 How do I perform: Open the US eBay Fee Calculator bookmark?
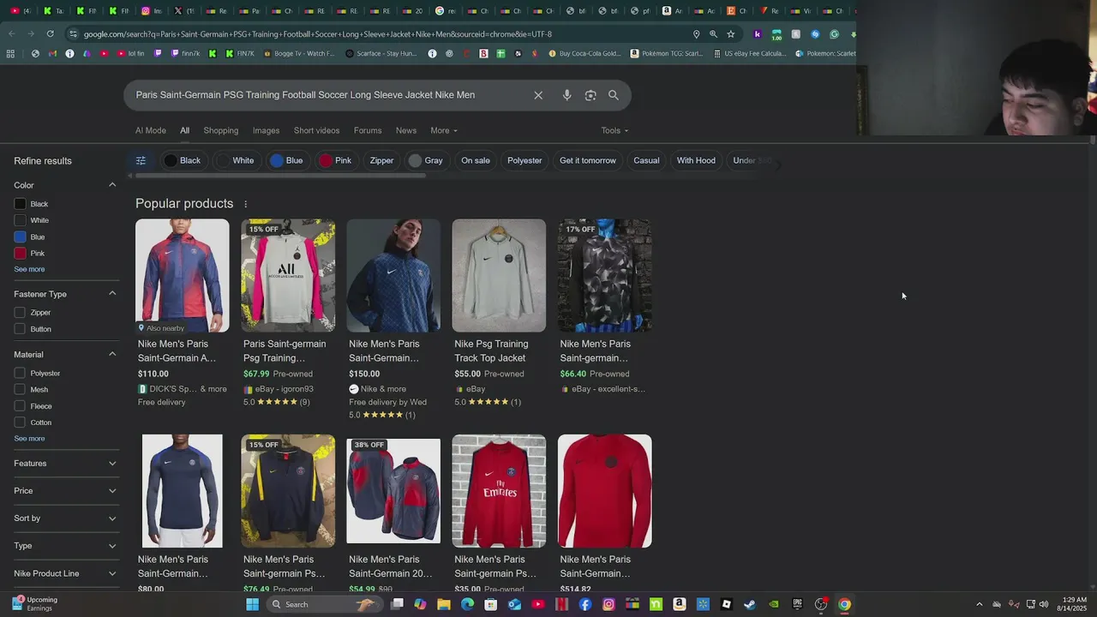coord(749,53)
